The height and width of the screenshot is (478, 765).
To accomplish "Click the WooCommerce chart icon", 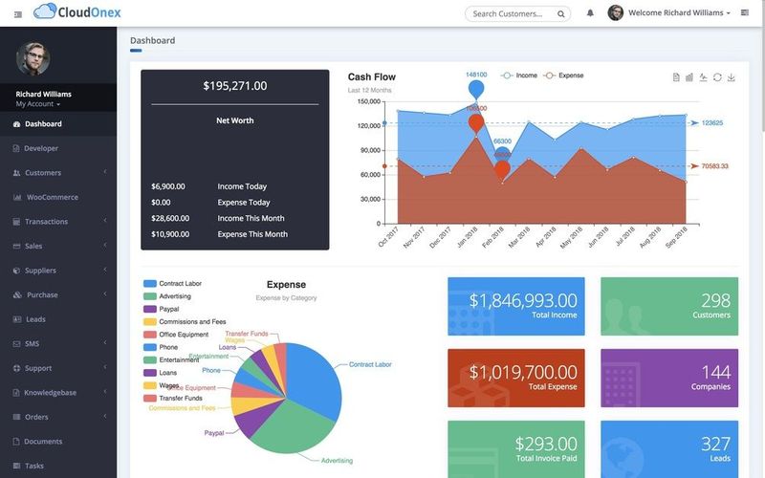I will (17, 197).
